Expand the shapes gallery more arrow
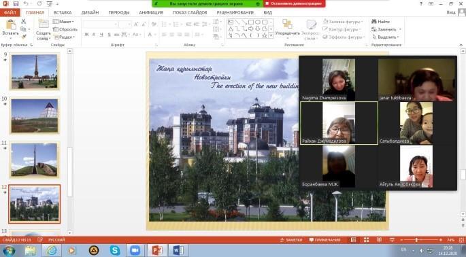This screenshot has width=466, height=257. coord(271,35)
